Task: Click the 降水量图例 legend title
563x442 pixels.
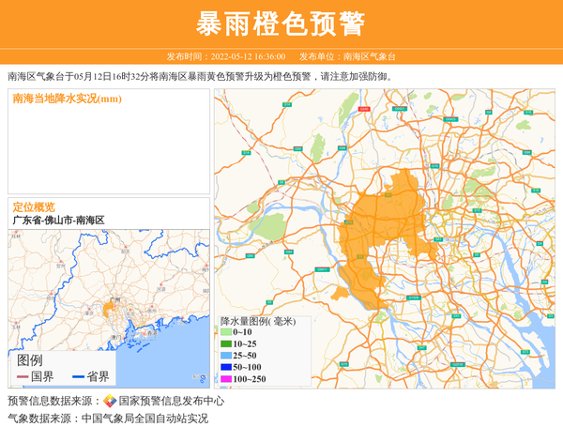Action: (257, 321)
